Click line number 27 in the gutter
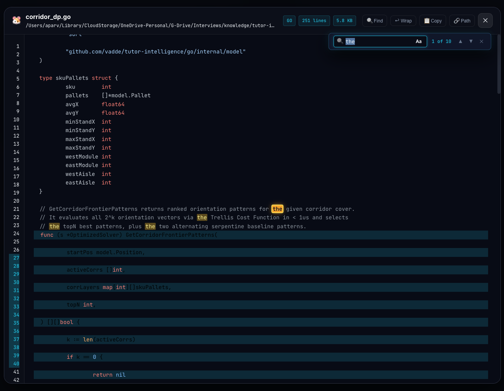This screenshot has width=504, height=391. tap(16, 258)
